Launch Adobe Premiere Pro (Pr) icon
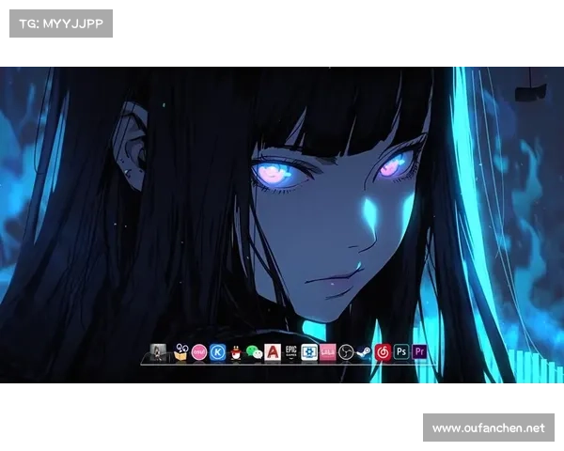Viewport: 564px width, 451px height. tap(419, 352)
